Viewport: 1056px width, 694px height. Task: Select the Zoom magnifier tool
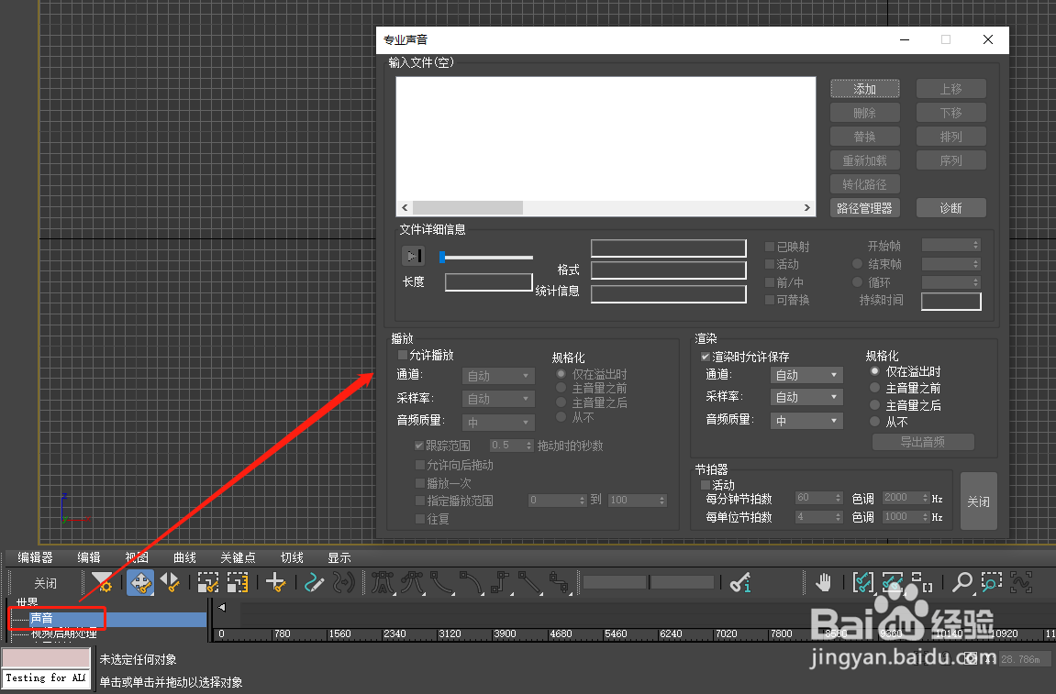coord(962,582)
